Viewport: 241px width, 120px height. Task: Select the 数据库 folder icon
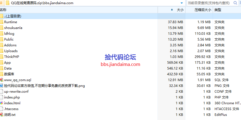(1, 74)
